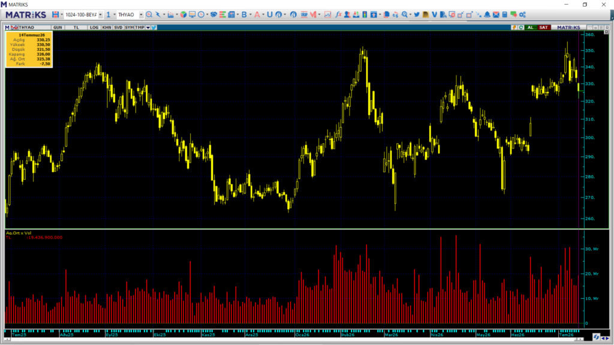The height and width of the screenshot is (345, 614).
Task: Open the mail envelope icon
Action: point(496,14)
